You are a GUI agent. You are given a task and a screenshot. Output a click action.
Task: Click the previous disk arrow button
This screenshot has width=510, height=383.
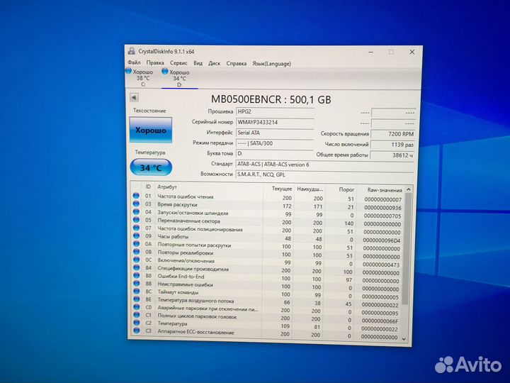pos(134,98)
